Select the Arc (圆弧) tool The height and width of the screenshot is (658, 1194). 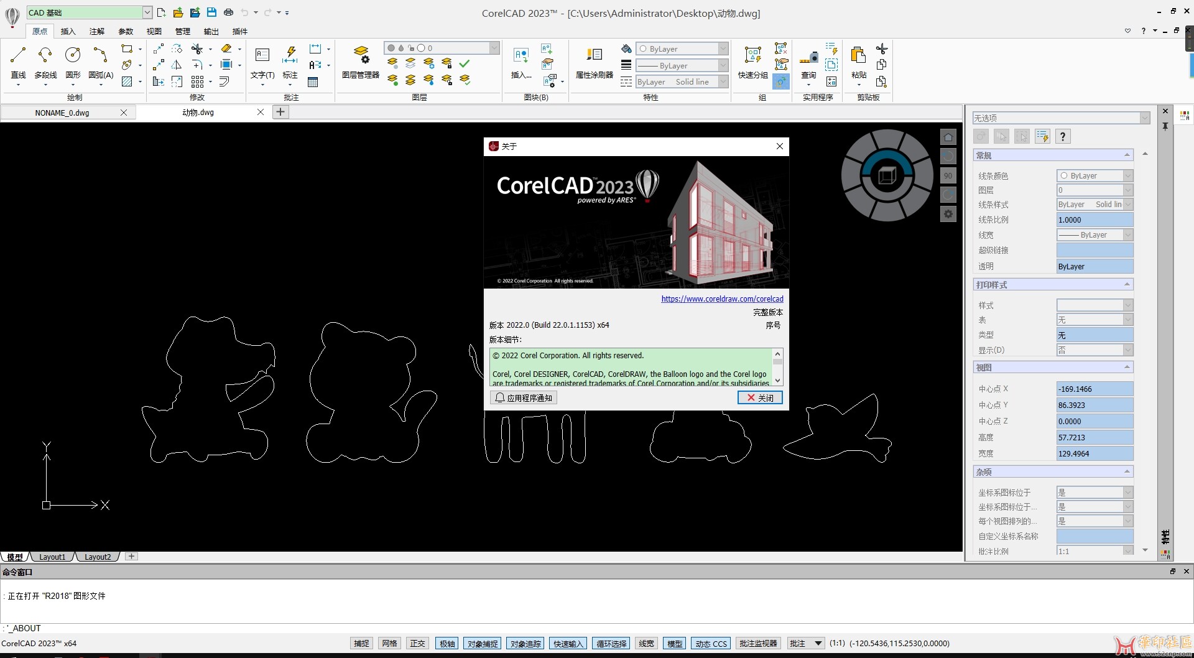click(100, 62)
